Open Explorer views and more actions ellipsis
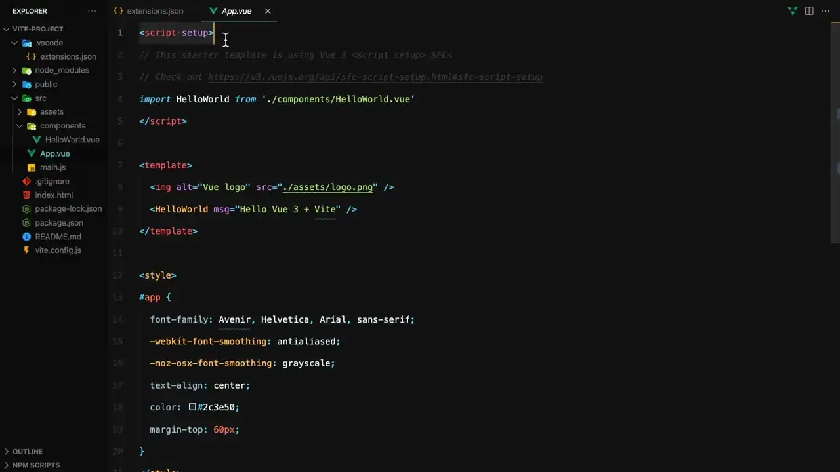Image resolution: width=840 pixels, height=472 pixels. pyautogui.click(x=92, y=11)
